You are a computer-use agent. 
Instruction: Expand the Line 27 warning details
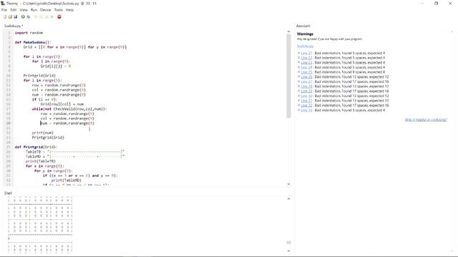[x=299, y=81]
